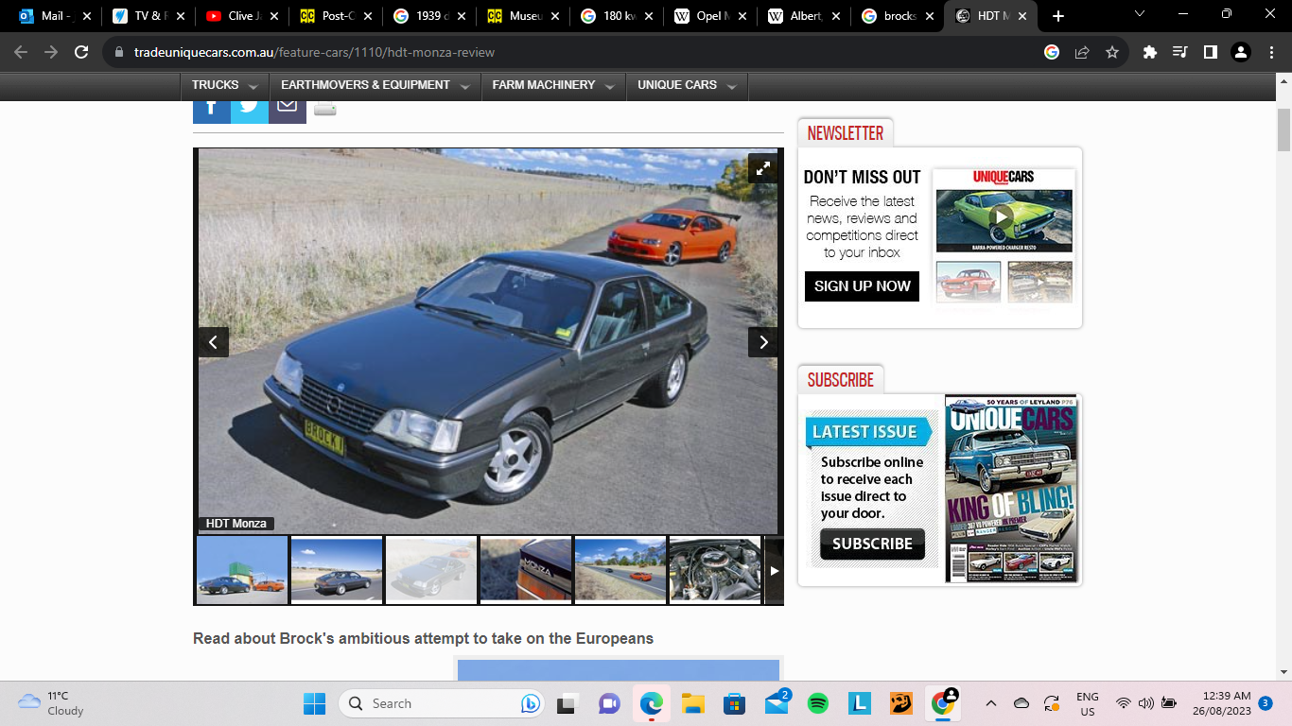
Task: Switch to Museum tab
Action: coord(523,16)
